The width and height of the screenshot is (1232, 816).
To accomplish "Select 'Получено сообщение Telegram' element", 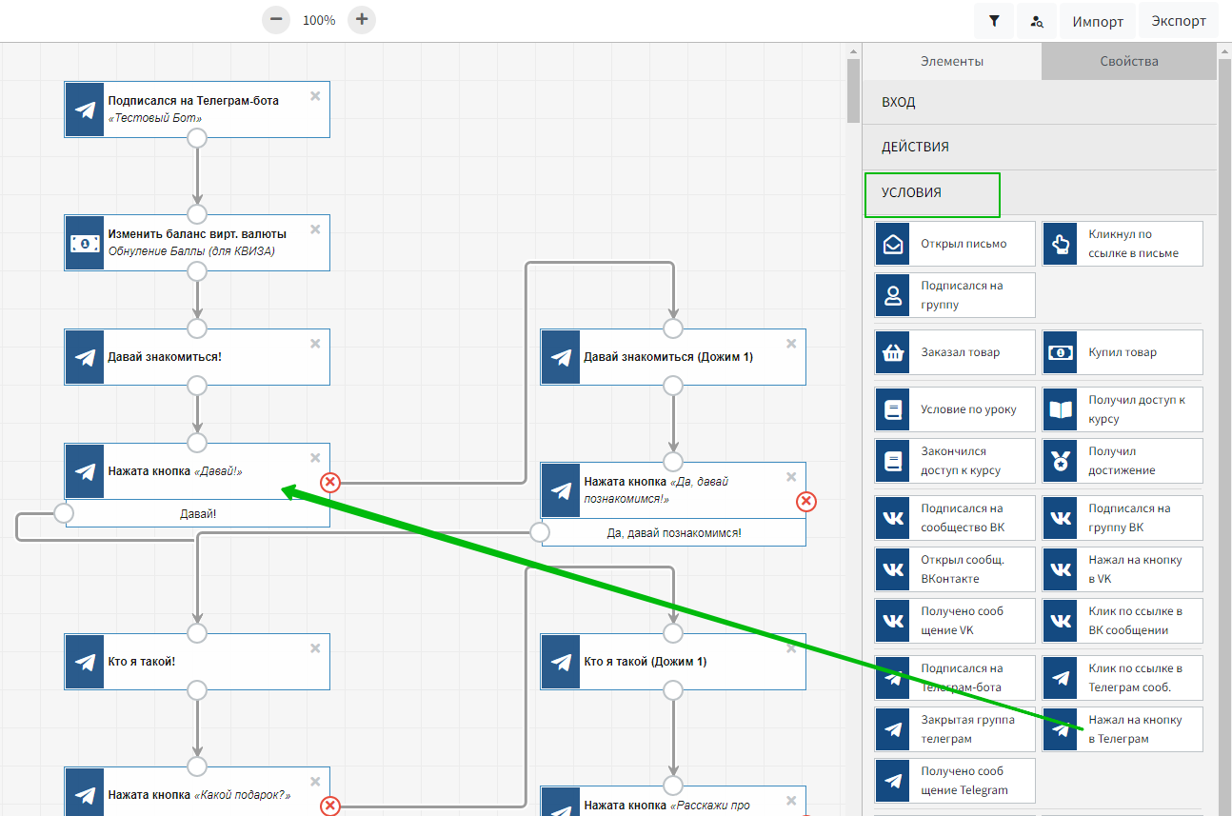I will click(955, 781).
